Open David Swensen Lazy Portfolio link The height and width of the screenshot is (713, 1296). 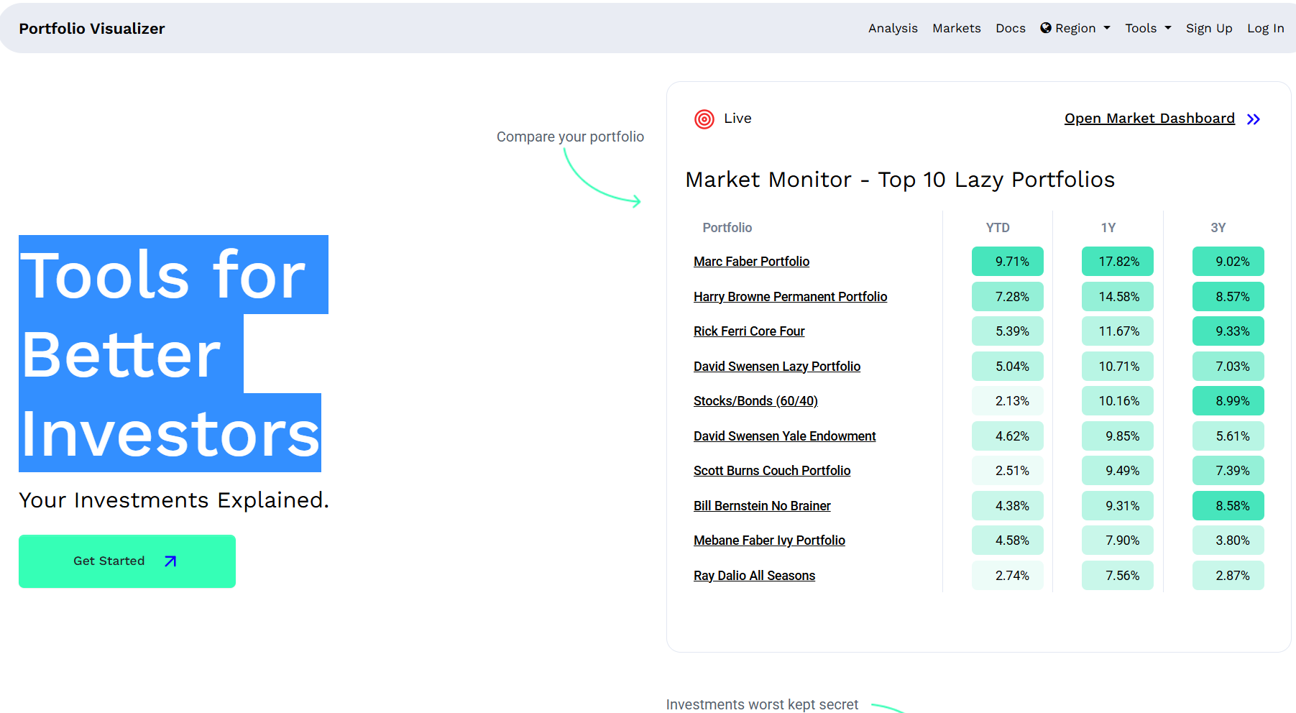(777, 367)
